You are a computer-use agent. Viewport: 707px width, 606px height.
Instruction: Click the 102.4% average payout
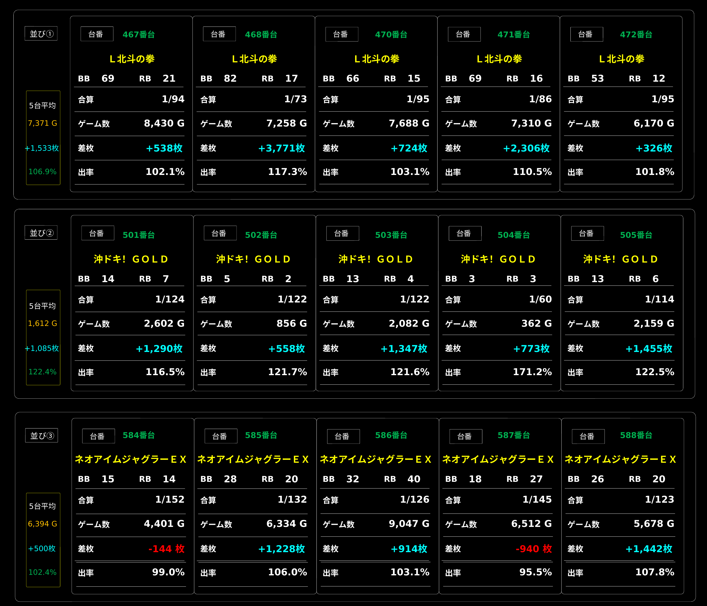43,572
